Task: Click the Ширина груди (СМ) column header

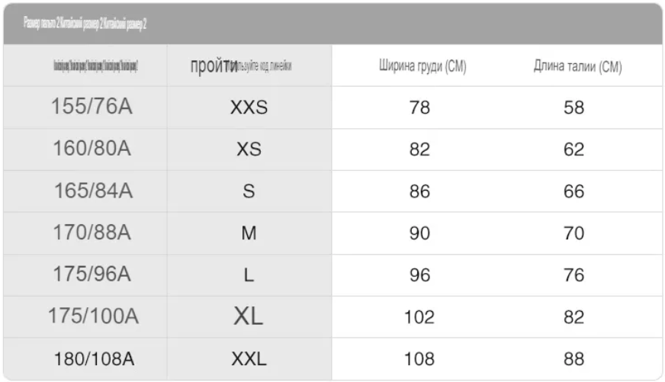Action: tap(422, 66)
